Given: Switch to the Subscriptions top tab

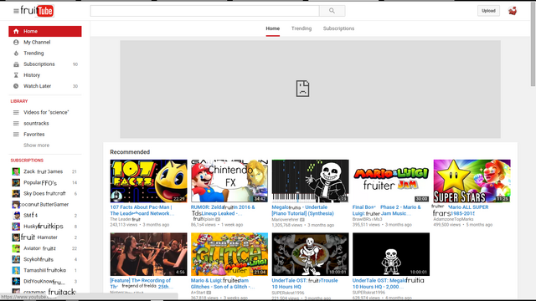Looking at the screenshot, I should tap(338, 28).
